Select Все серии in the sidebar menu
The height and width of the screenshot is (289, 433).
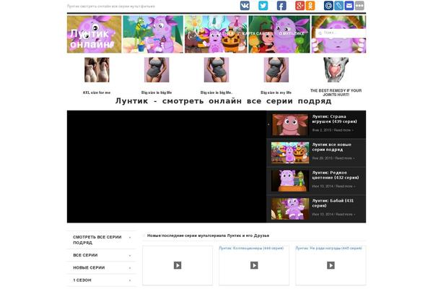85,255
